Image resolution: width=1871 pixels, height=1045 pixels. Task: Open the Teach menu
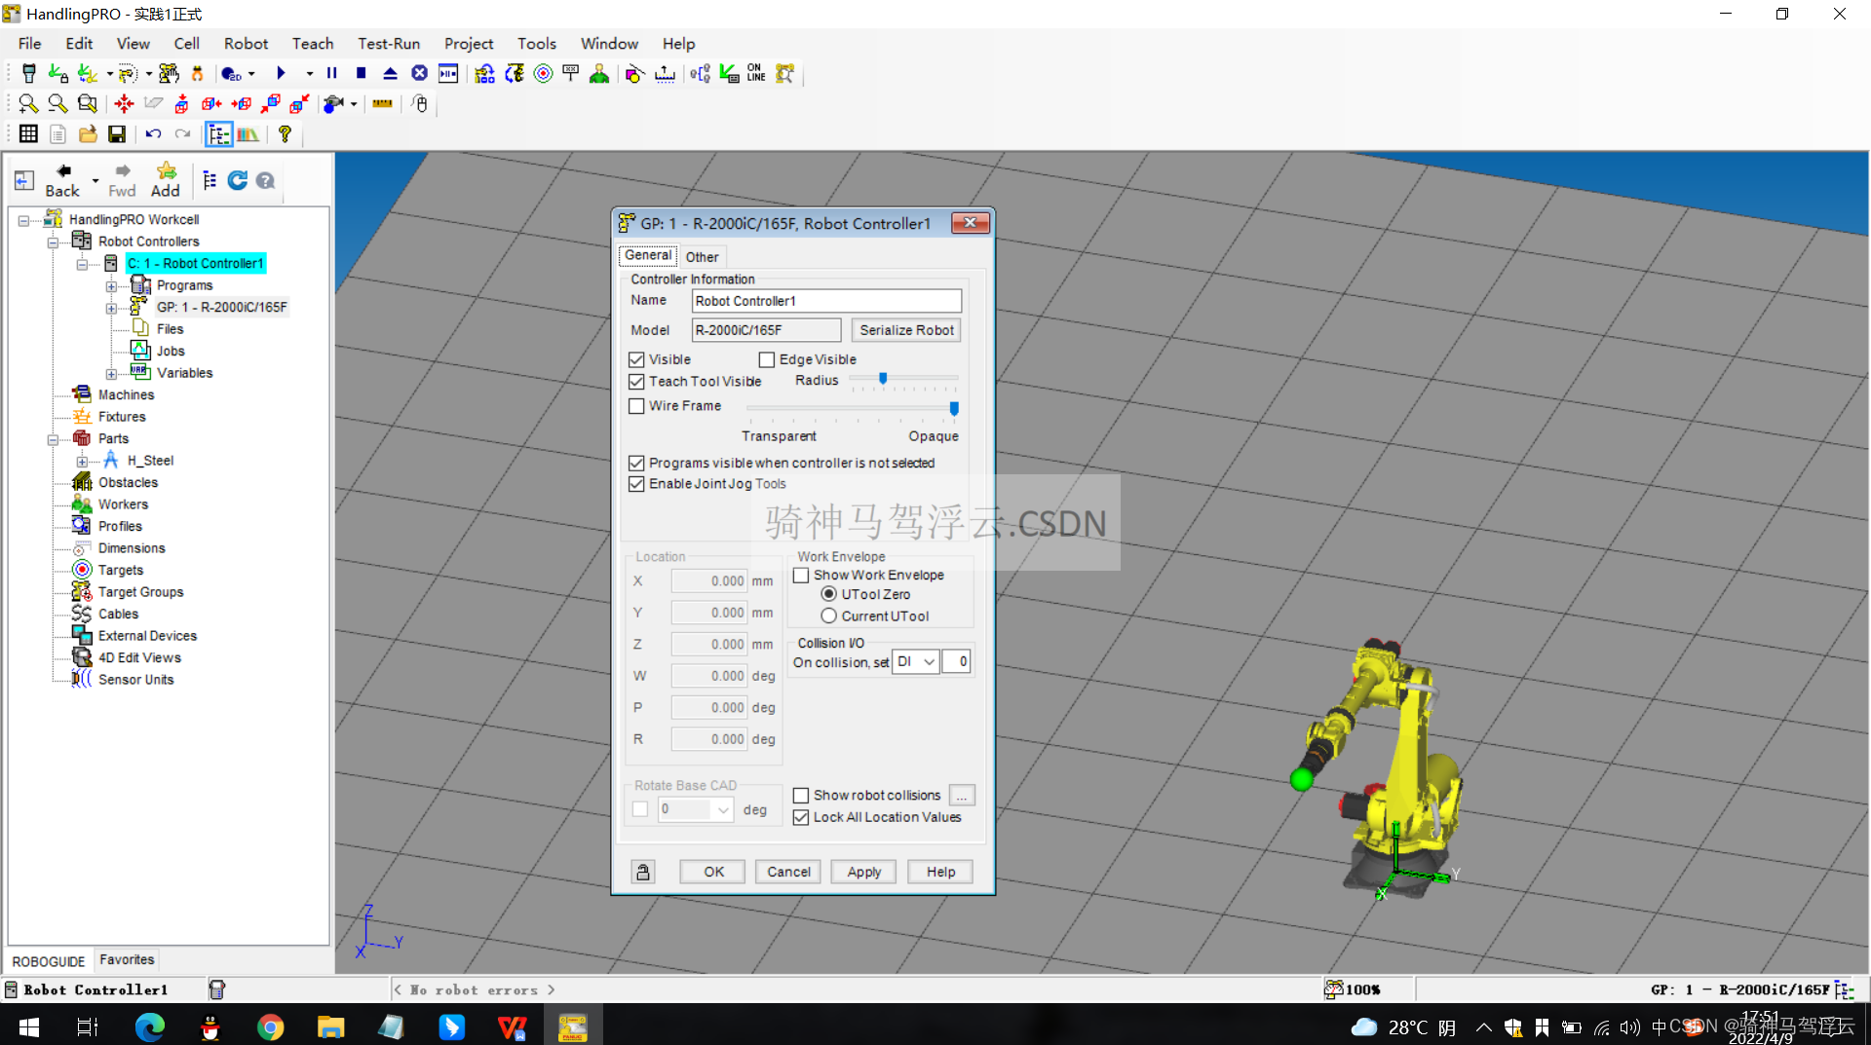click(313, 44)
